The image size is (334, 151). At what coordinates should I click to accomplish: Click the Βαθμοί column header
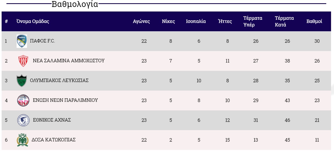[x=314, y=22]
